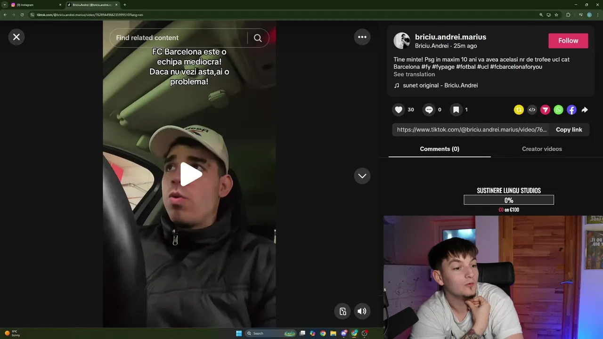
Task: Close the Instagram browser tab
Action: click(x=60, y=5)
